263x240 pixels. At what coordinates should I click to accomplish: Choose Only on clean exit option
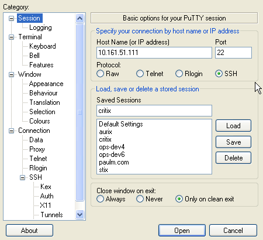point(179,199)
